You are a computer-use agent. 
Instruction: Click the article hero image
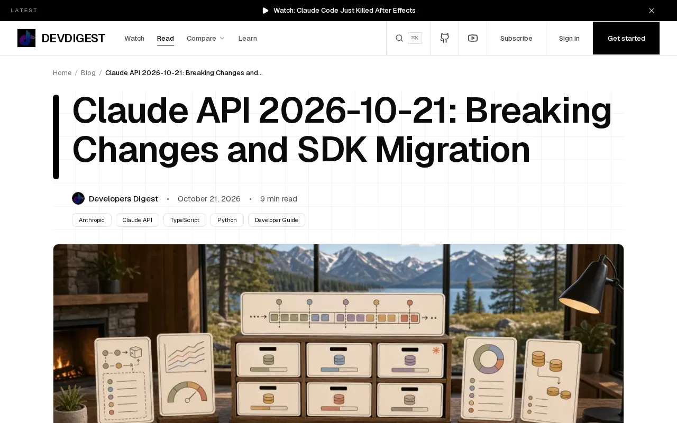coord(338,334)
